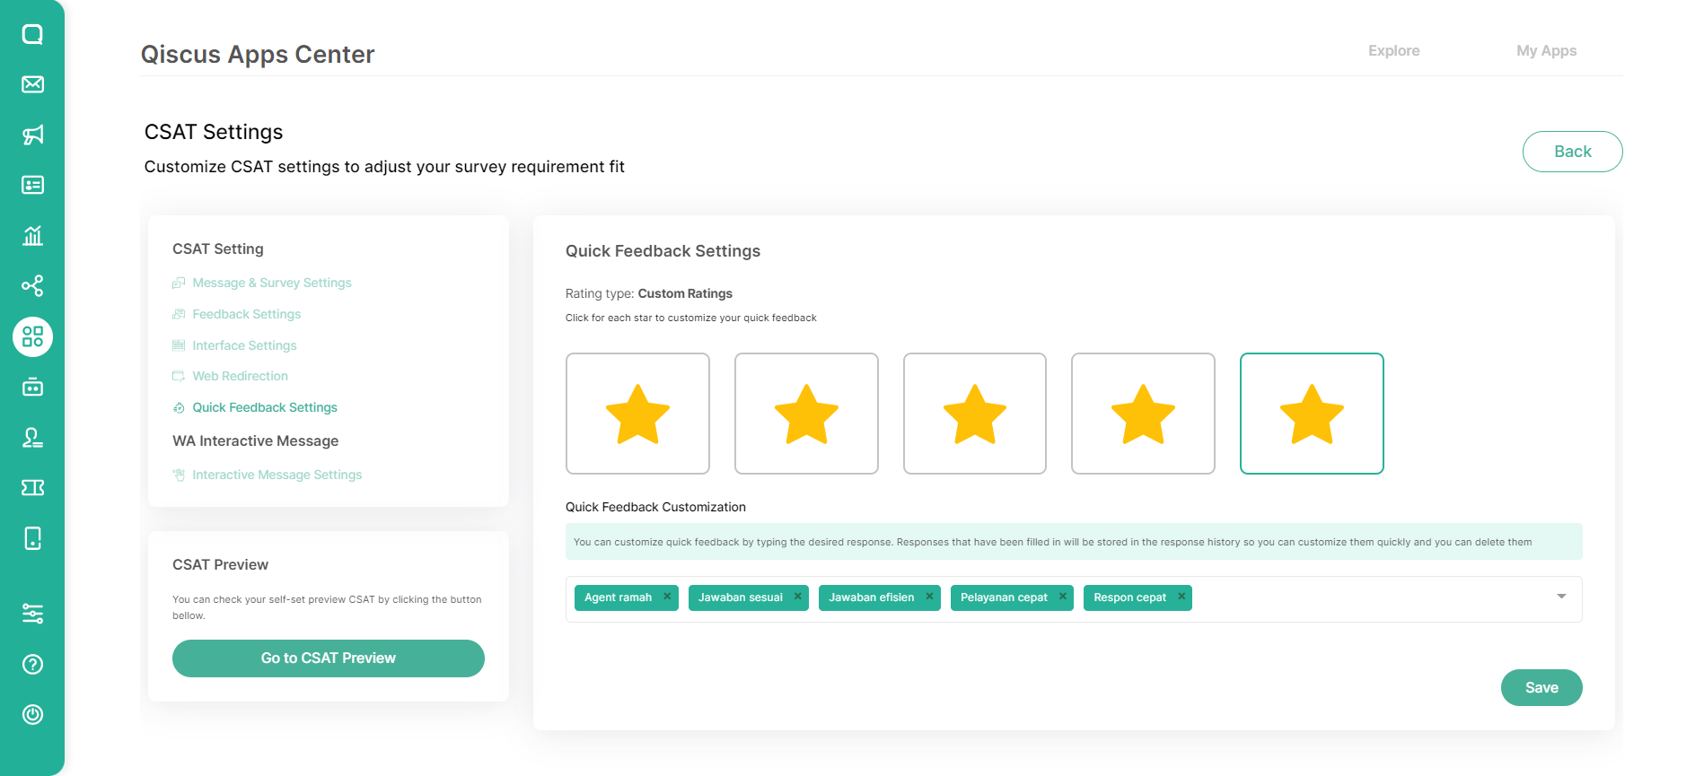
Task: Click the Go to CSAT Preview button
Action: pos(328,658)
